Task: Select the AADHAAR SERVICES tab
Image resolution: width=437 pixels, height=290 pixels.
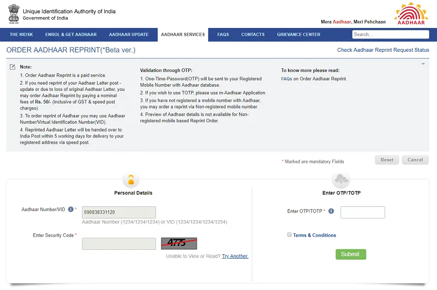Action: pyautogui.click(x=183, y=35)
